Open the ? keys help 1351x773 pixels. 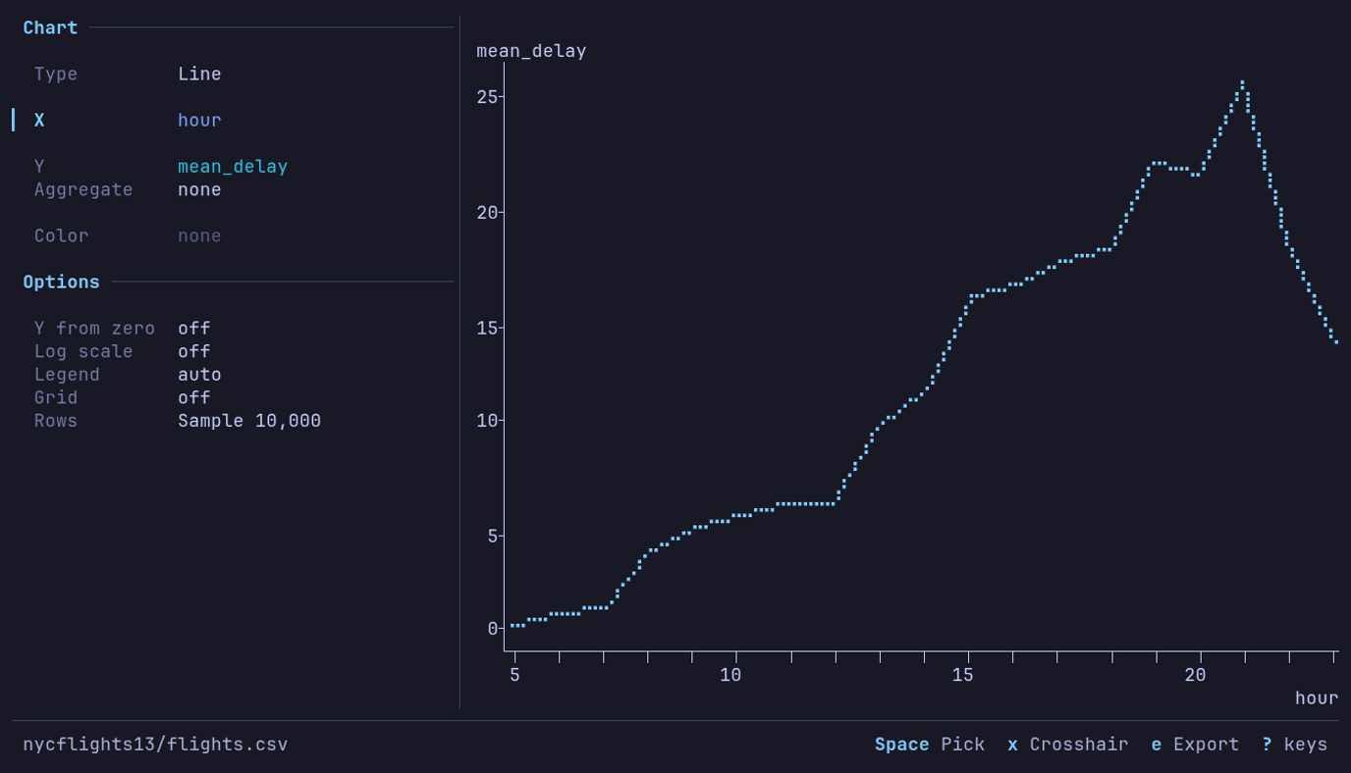click(x=1294, y=745)
